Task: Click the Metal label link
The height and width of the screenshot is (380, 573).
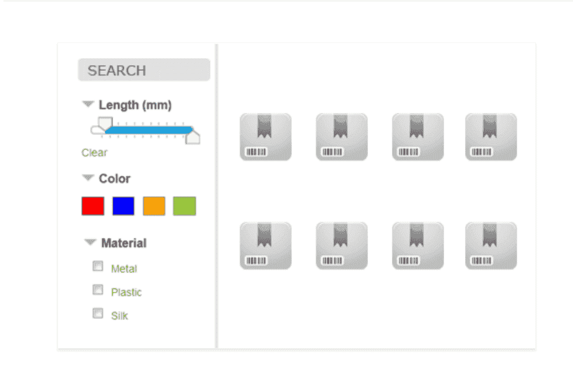Action: [x=124, y=269]
